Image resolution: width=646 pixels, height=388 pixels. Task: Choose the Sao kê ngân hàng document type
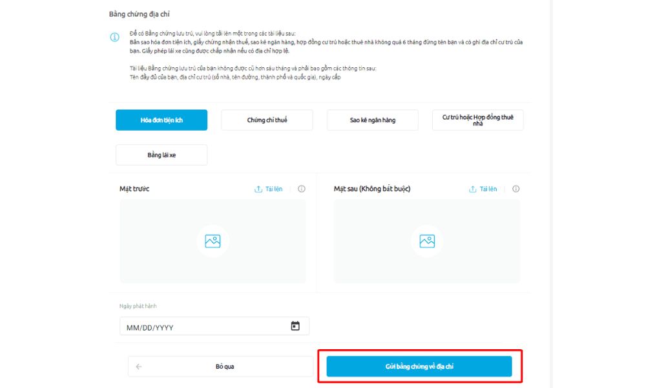coord(373,120)
